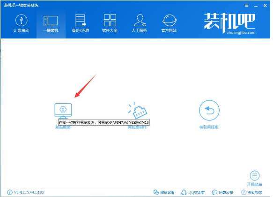This screenshot has width=273, height=197.
Task: Click the 离线版制作 network port icon
Action: coord(138,111)
